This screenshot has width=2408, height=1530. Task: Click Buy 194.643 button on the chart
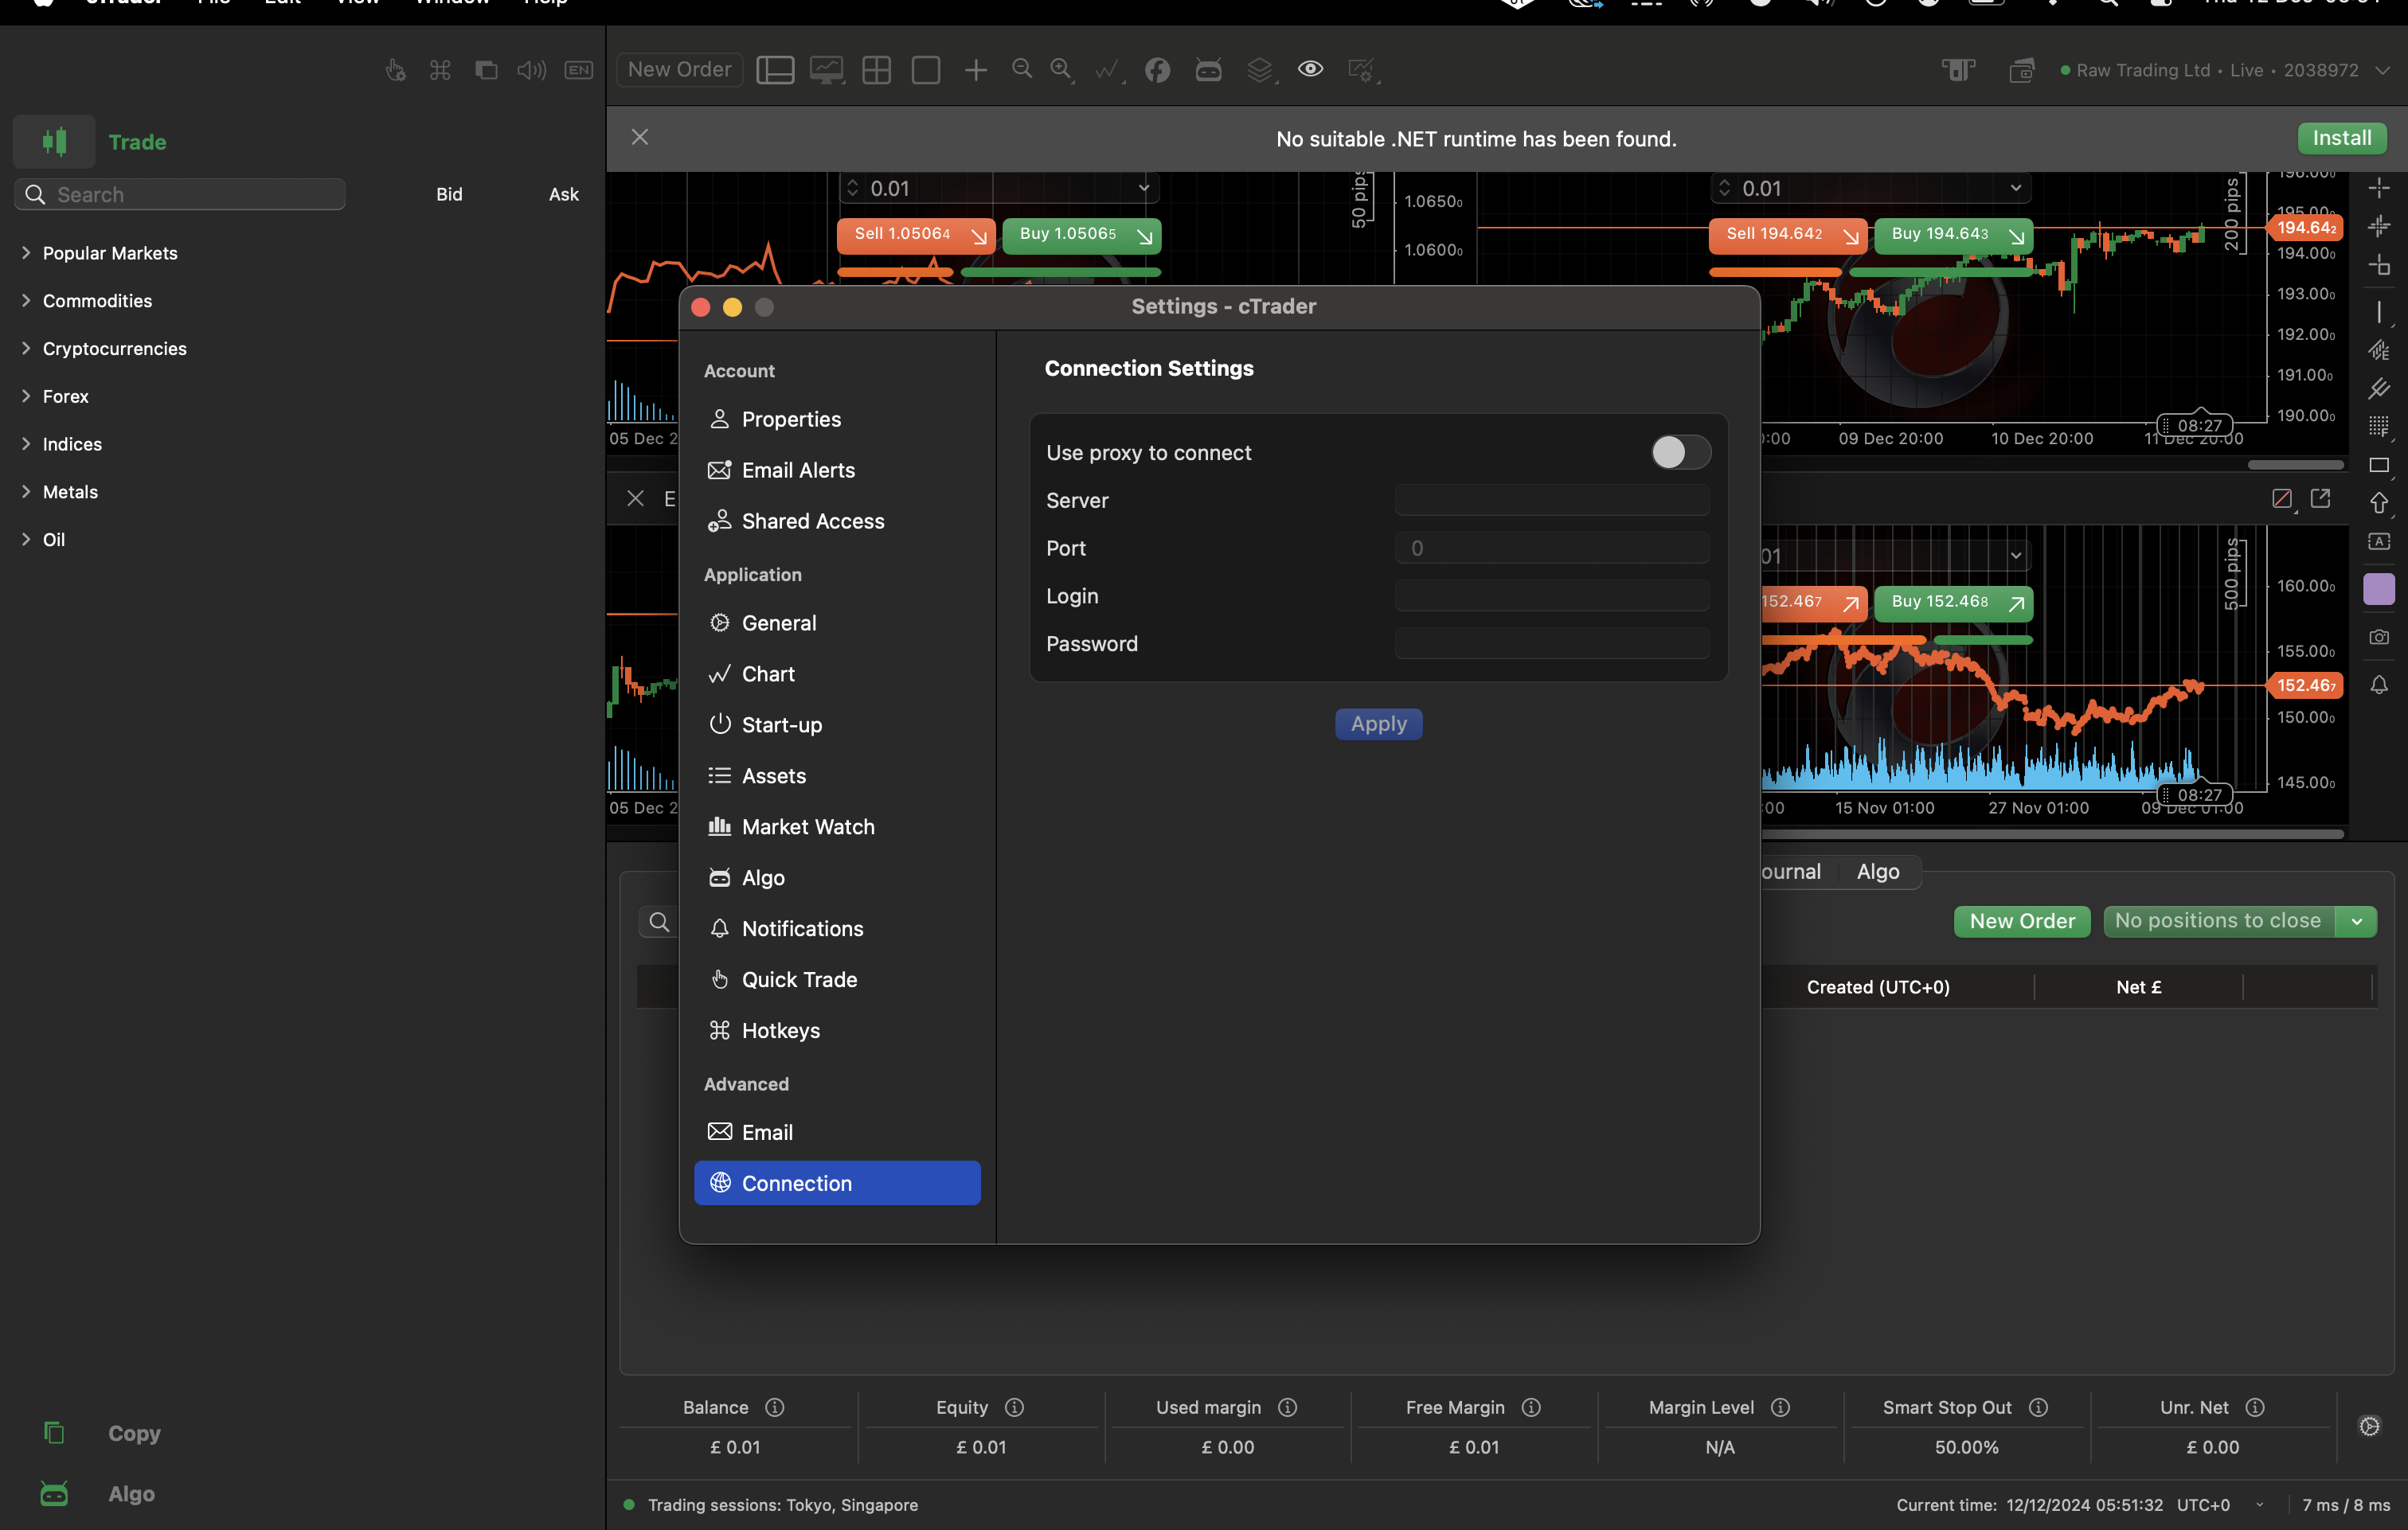(x=1953, y=234)
